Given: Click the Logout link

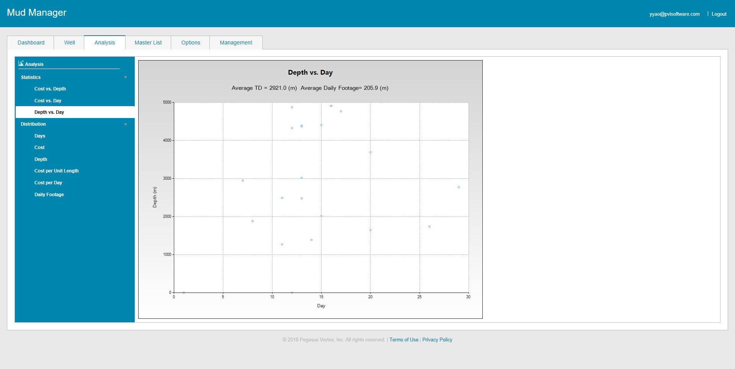Looking at the screenshot, I should click(719, 14).
